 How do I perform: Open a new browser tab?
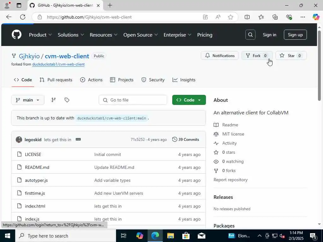point(110,5)
